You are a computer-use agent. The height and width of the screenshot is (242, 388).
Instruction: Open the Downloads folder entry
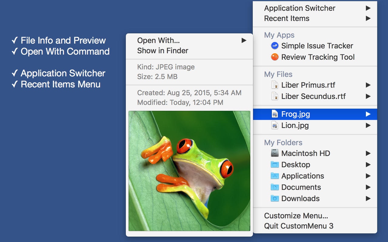point(315,198)
